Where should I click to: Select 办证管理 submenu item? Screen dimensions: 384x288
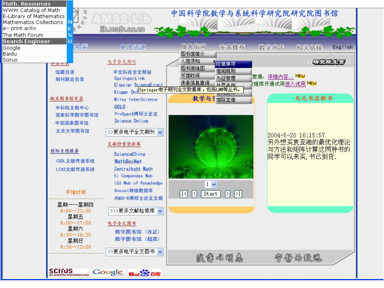point(233,79)
